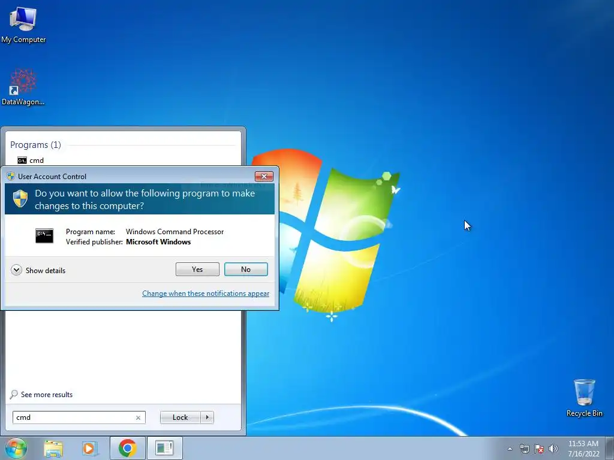The width and height of the screenshot is (614, 460).
Task: Open Change when these notifications appear link
Action: (206, 293)
